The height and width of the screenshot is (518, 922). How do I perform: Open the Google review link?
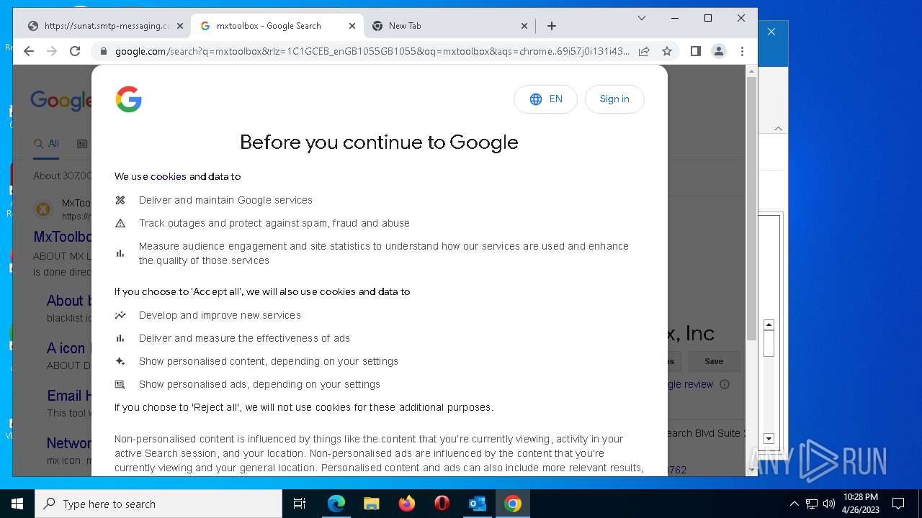[690, 384]
